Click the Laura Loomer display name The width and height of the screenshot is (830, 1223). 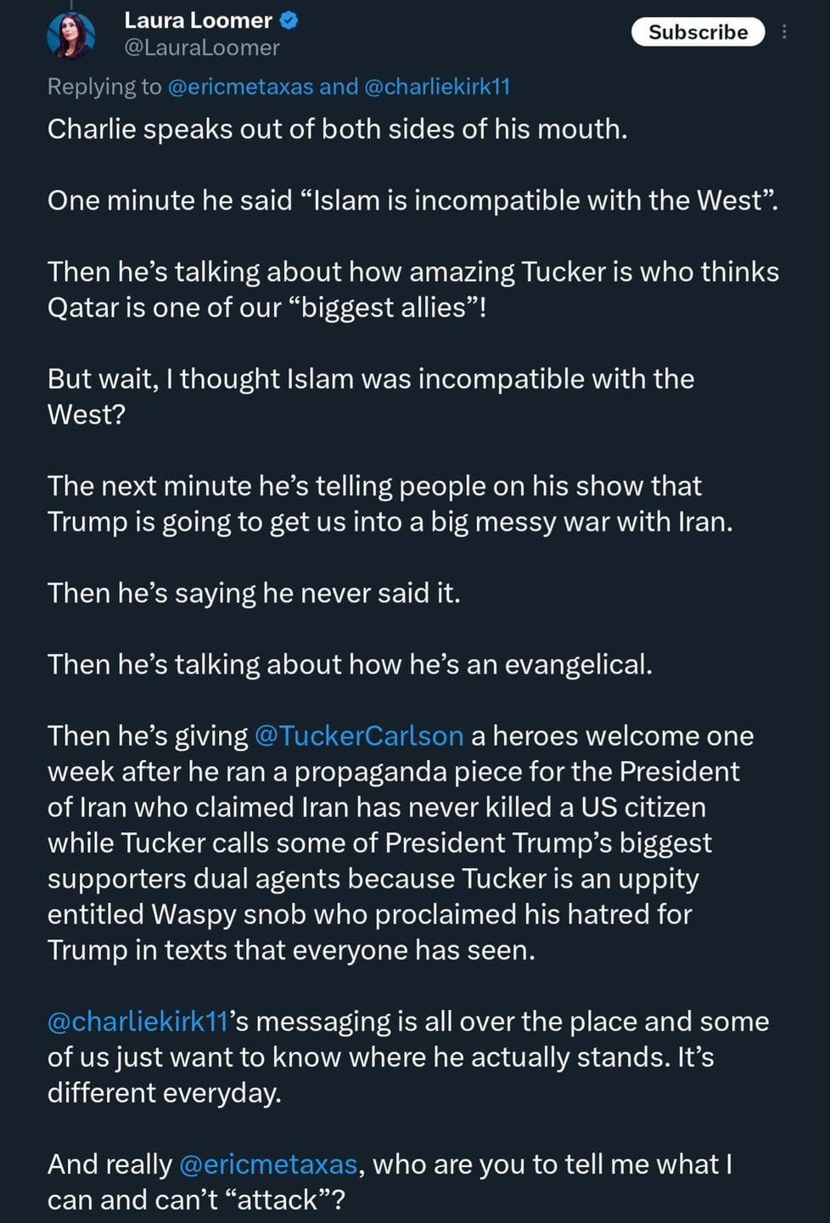[x=198, y=20]
